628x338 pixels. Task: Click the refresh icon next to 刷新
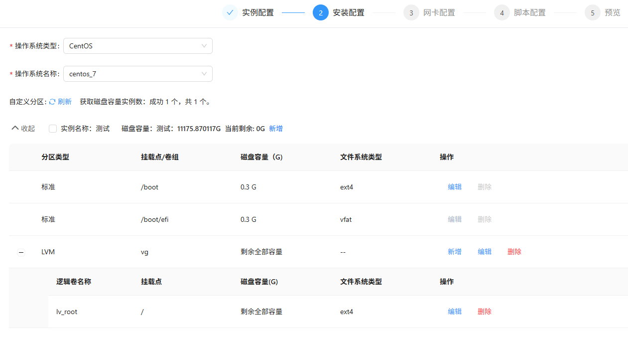click(x=52, y=102)
